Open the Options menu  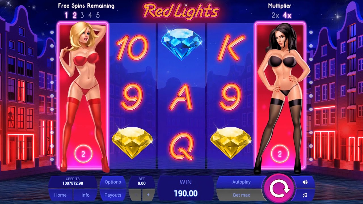pyautogui.click(x=113, y=182)
